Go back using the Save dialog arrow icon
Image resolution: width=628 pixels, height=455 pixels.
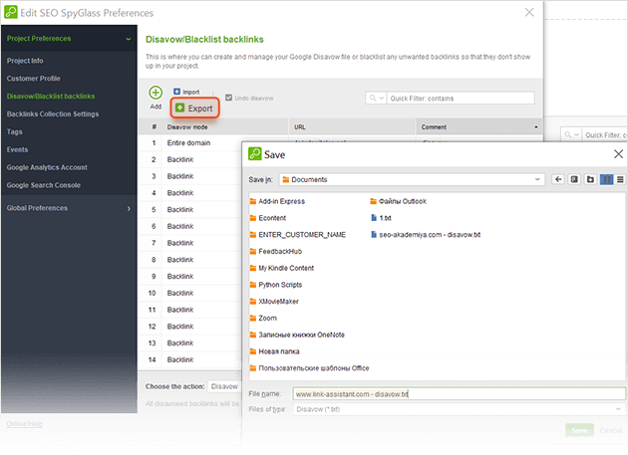coord(559,179)
